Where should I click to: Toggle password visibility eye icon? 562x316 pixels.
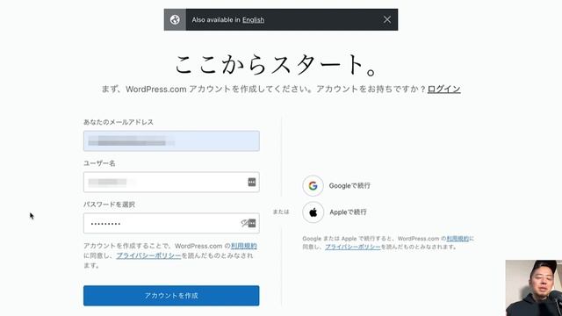(x=244, y=224)
